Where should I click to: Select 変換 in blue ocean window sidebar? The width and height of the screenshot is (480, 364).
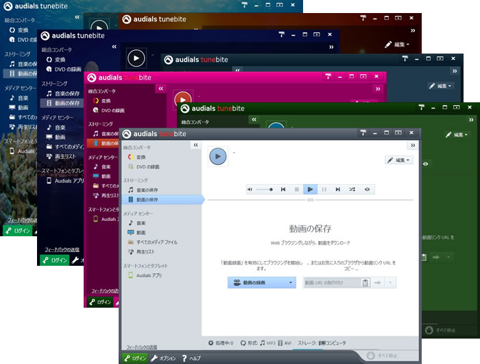[x=19, y=30]
